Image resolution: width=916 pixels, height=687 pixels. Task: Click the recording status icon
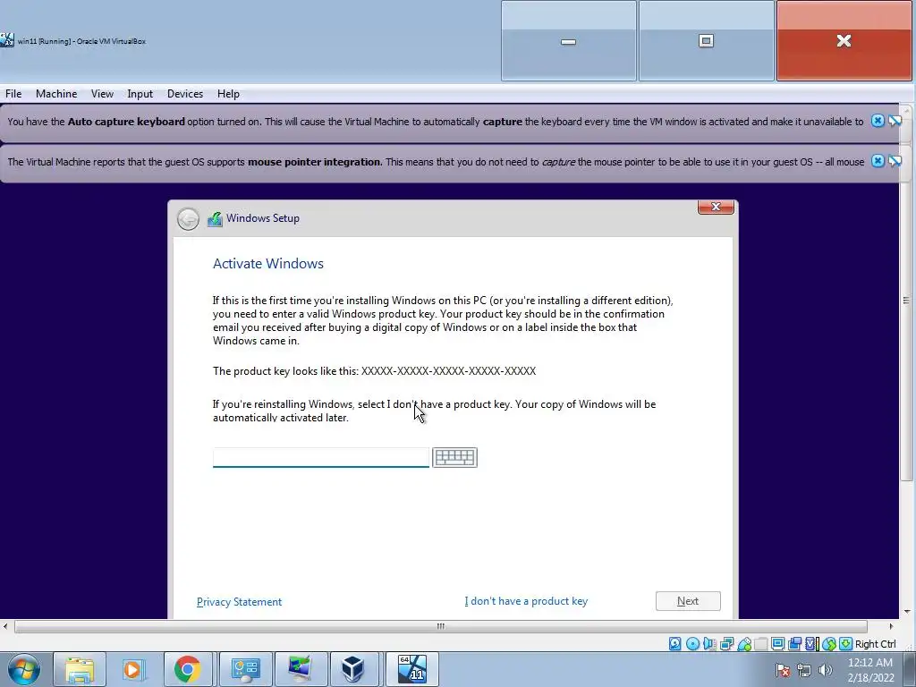(x=794, y=644)
